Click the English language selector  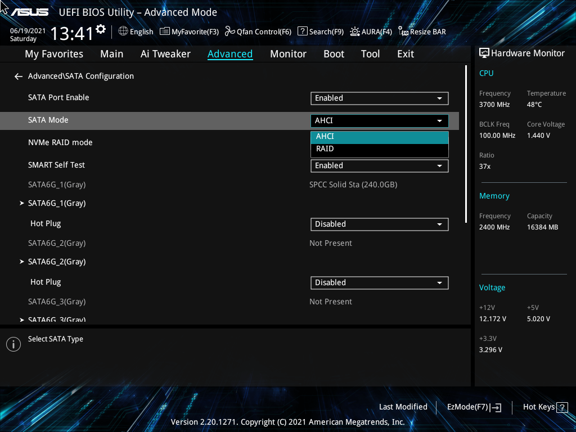pos(136,31)
